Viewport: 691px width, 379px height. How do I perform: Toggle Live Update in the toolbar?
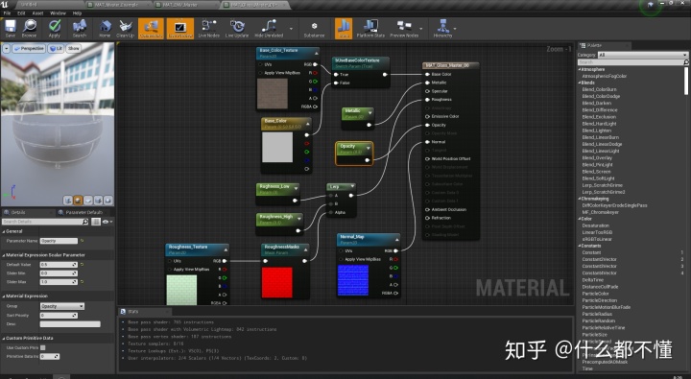[237, 28]
